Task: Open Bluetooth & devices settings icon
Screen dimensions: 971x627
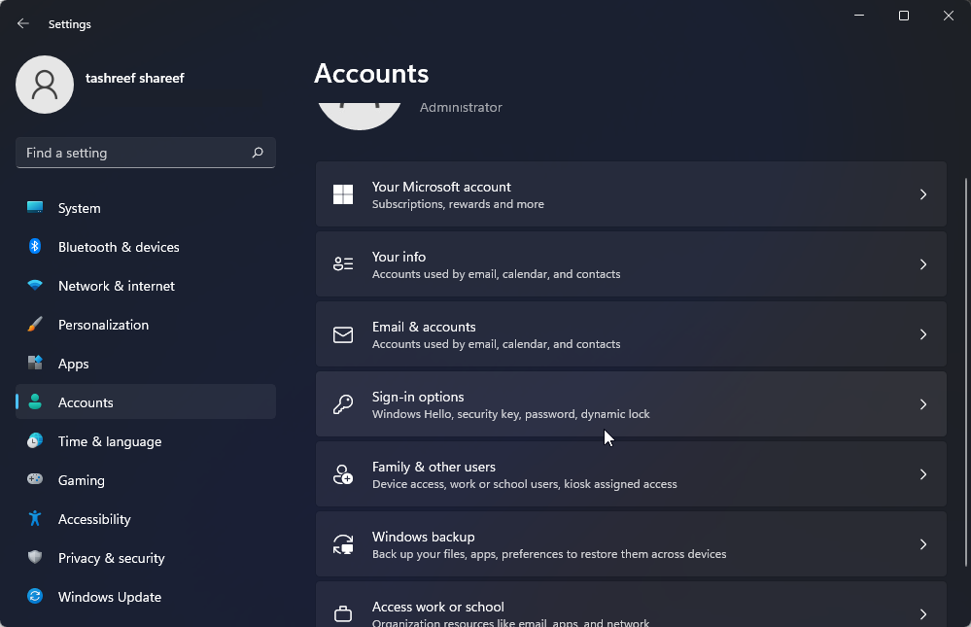Action: [x=37, y=247]
